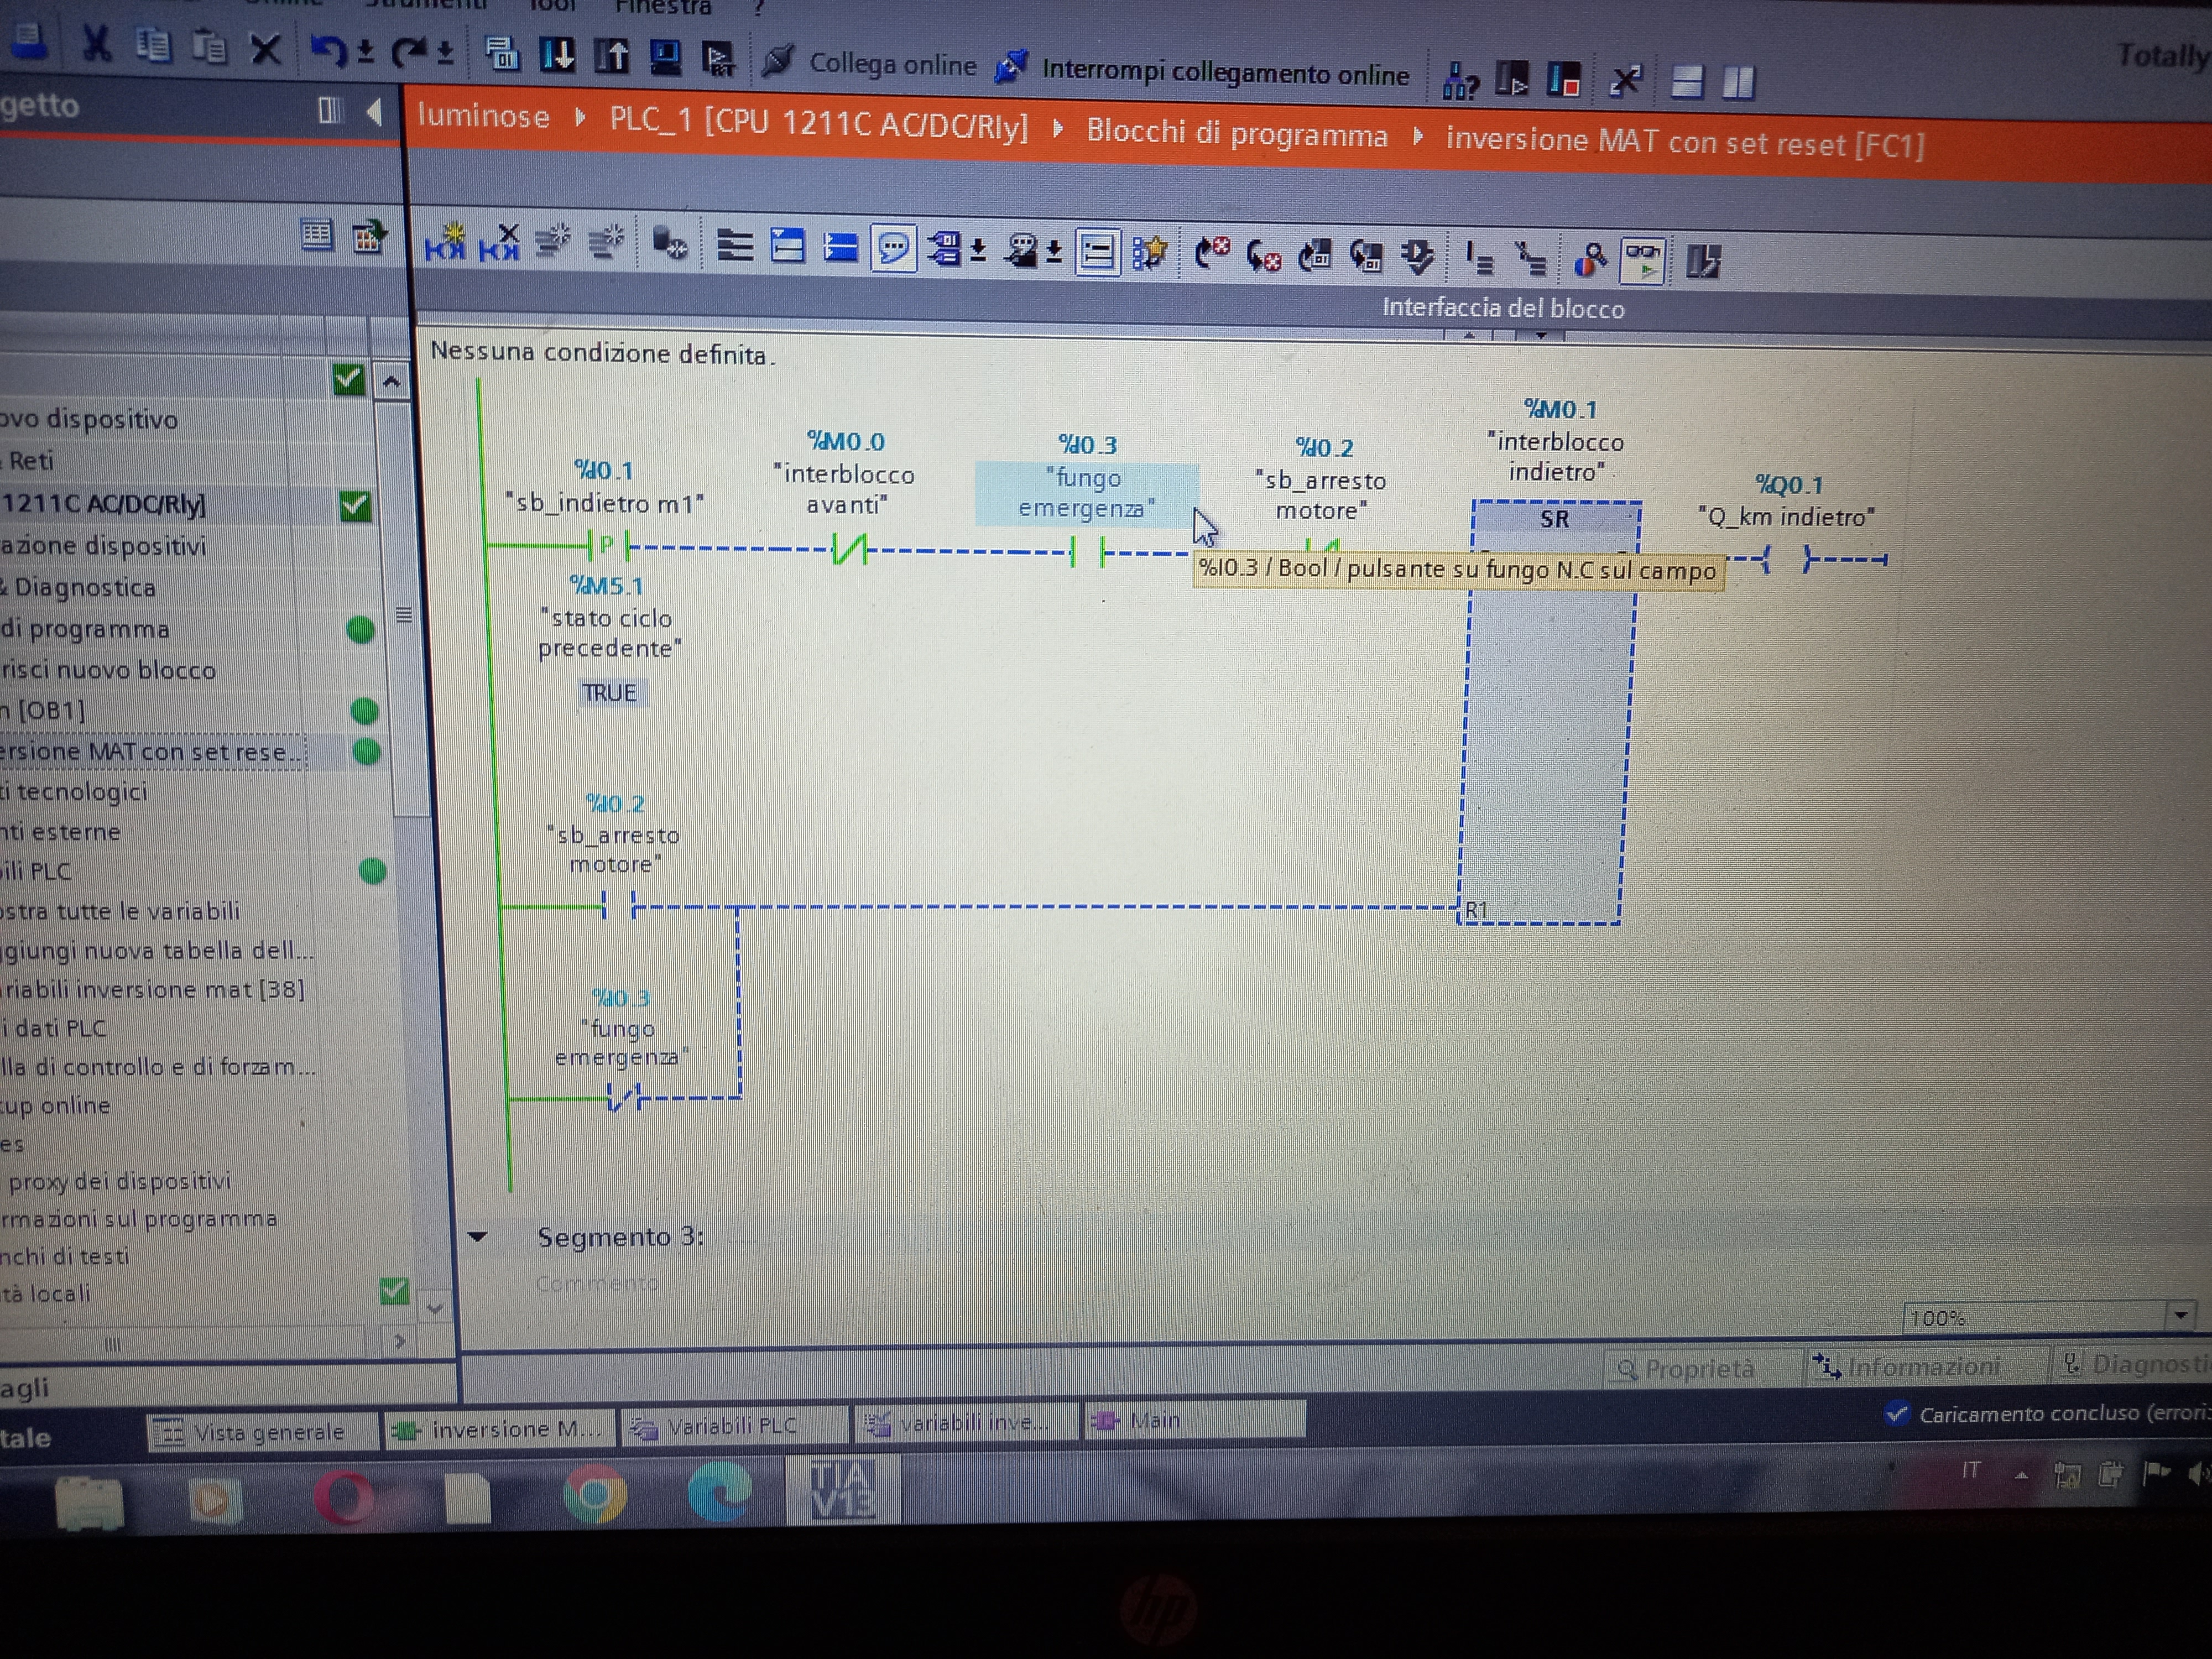Toggle monitoring on/off glasses icon
The height and width of the screenshot is (1659, 2212).
[x=1642, y=262]
